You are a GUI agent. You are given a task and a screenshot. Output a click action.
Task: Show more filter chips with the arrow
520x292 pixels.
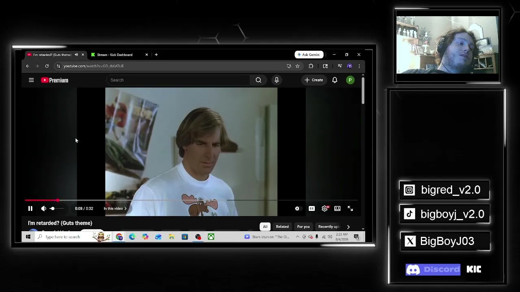point(348,227)
